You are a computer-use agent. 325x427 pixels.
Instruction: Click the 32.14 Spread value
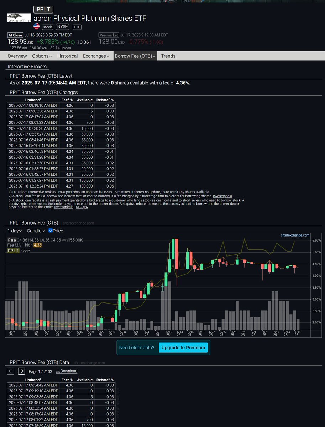pyautogui.click(x=60, y=48)
